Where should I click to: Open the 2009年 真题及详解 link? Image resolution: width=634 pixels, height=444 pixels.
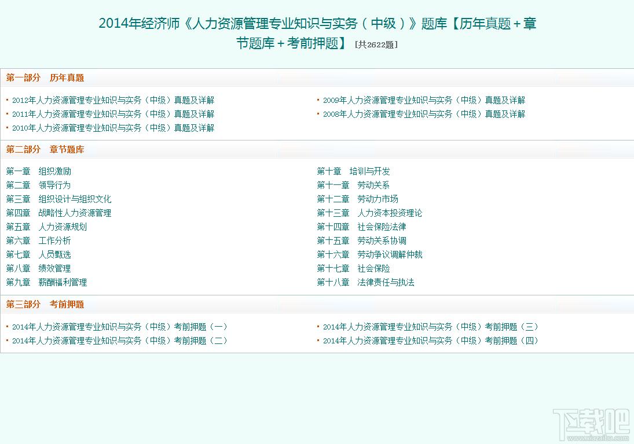[x=424, y=100]
